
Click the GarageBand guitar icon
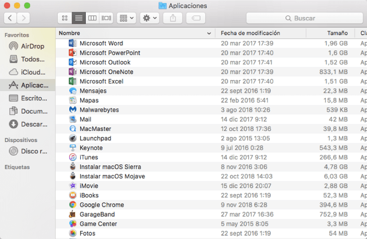pos(72,214)
